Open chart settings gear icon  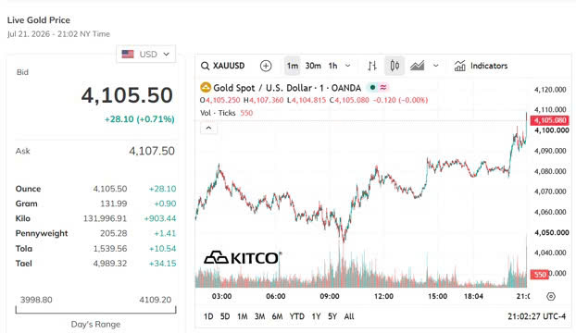pyautogui.click(x=551, y=296)
